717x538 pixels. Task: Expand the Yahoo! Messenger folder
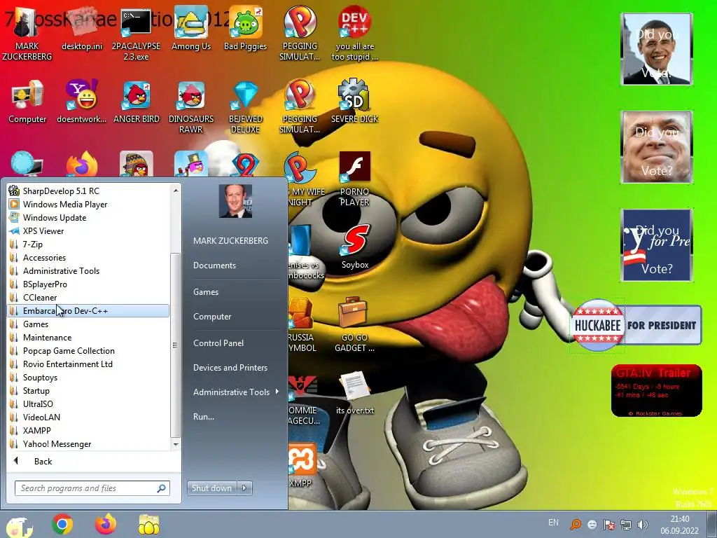(x=89, y=443)
